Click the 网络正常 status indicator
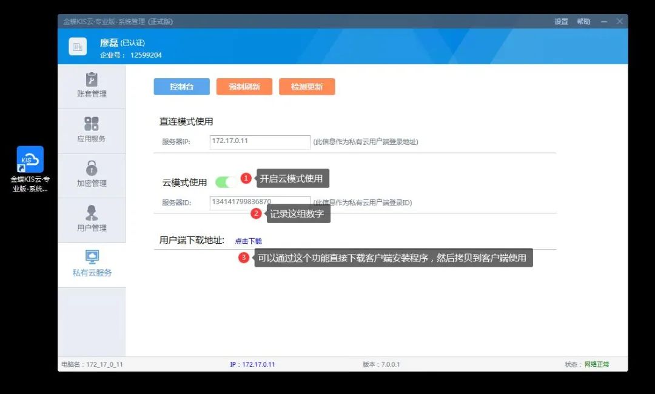 (x=597, y=364)
